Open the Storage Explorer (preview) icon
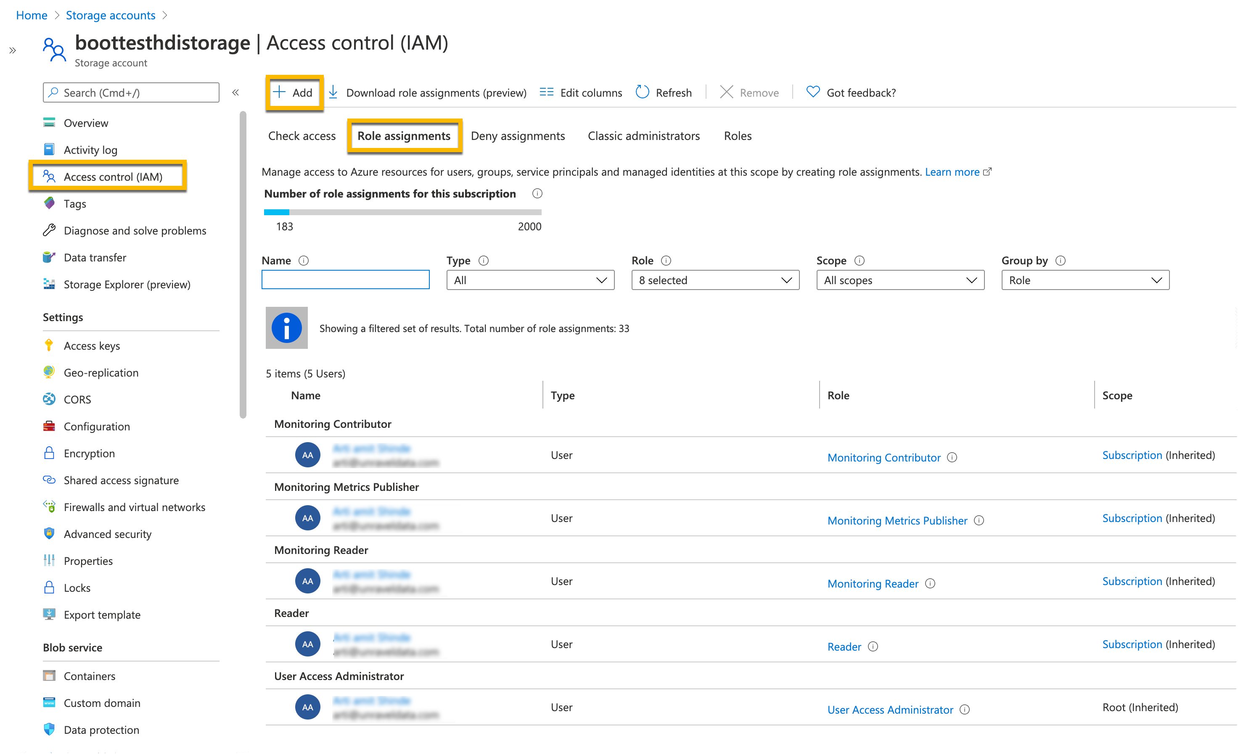This screenshot has width=1238, height=754. 49,284
